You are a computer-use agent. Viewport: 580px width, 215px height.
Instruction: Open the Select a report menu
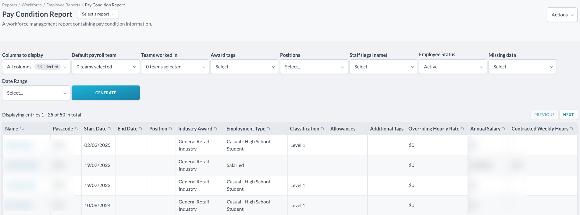pyautogui.click(x=98, y=14)
